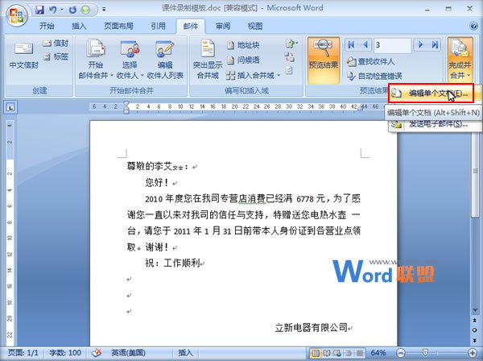Click the scrollbar down arrow
483x361 pixels.
[x=475, y=309]
